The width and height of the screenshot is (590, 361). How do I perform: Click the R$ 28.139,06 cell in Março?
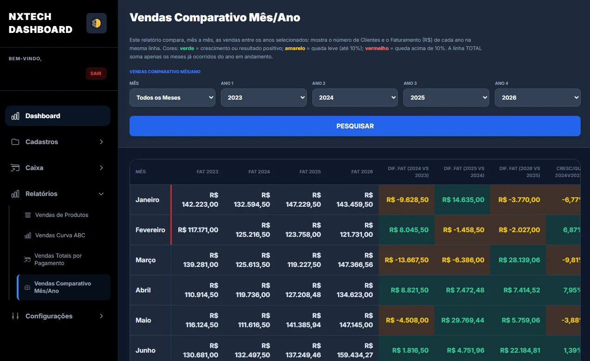click(x=518, y=260)
